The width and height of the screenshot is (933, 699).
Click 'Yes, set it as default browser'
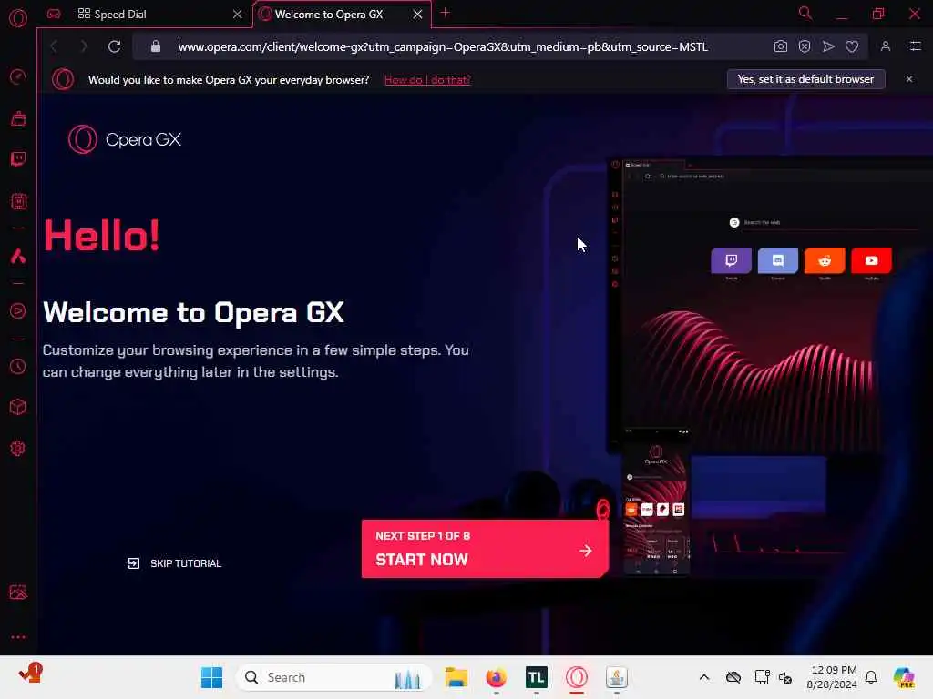point(805,79)
